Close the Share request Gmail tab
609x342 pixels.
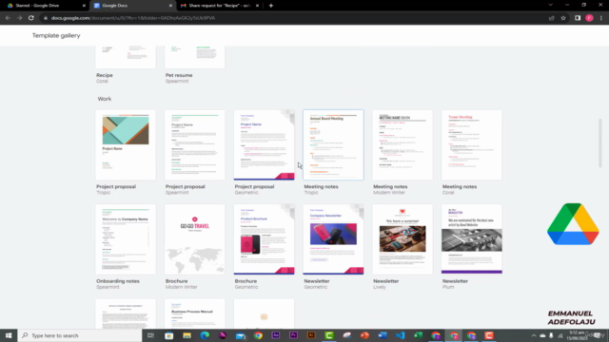pos(257,6)
